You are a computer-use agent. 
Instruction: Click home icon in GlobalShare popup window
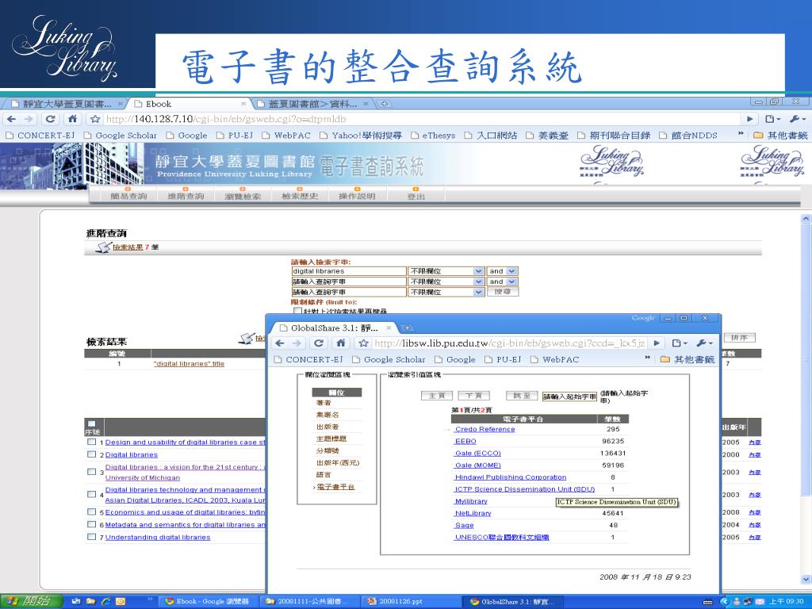341,343
